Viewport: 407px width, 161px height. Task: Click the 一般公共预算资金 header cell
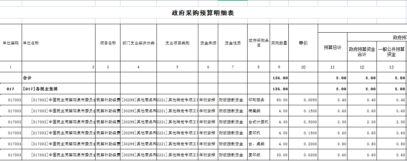pyautogui.click(x=392, y=51)
